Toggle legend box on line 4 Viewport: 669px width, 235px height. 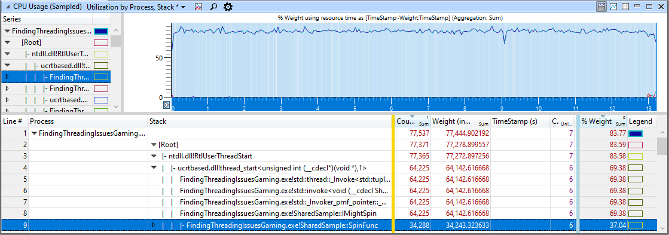coord(636,168)
